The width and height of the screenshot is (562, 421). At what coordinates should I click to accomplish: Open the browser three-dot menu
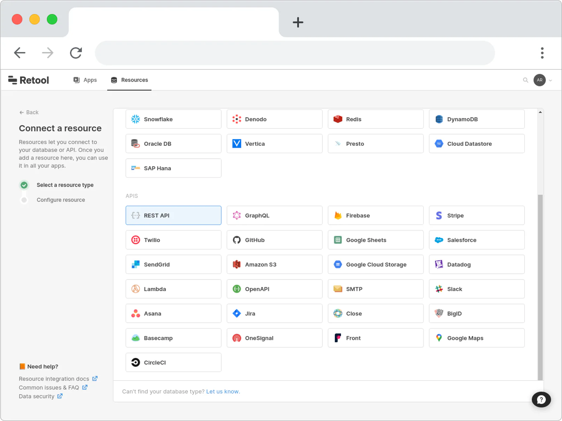[542, 53]
